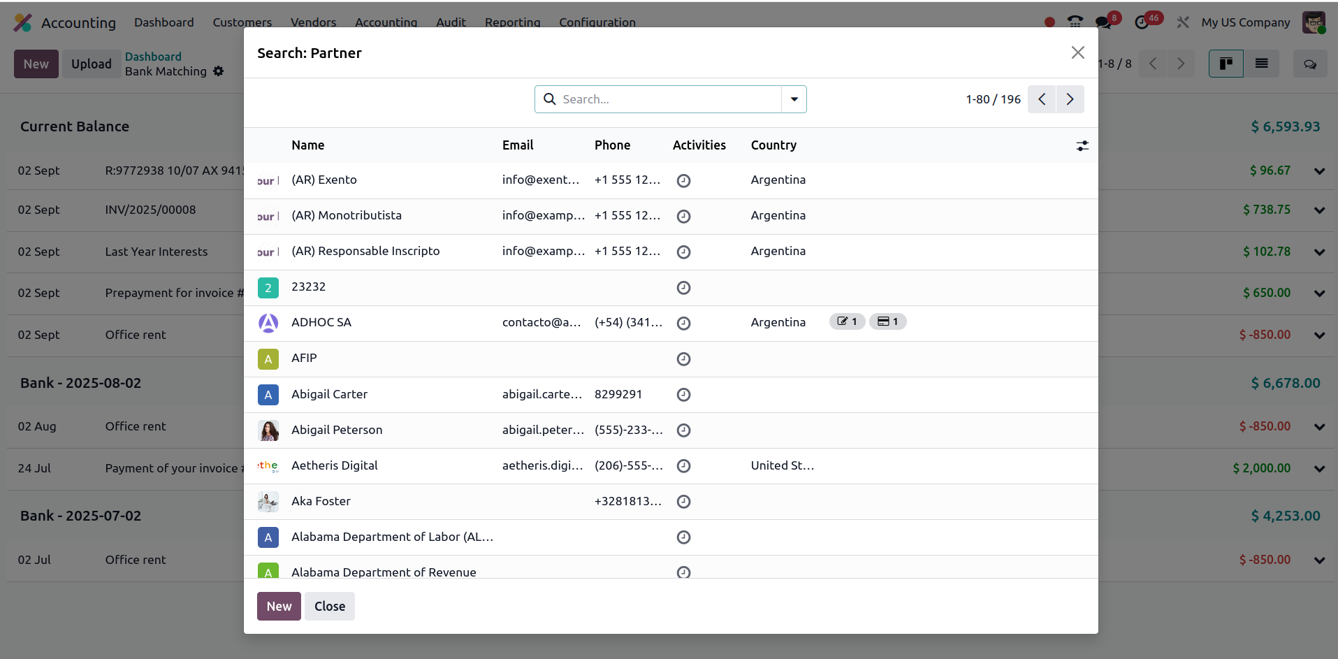Viewport: 1338px width, 659px height.
Task: Switch to kanban view
Action: (1226, 64)
